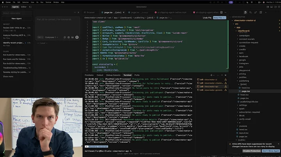Expand the youtube folder
This screenshot has width=281, height=157.
[243, 126]
